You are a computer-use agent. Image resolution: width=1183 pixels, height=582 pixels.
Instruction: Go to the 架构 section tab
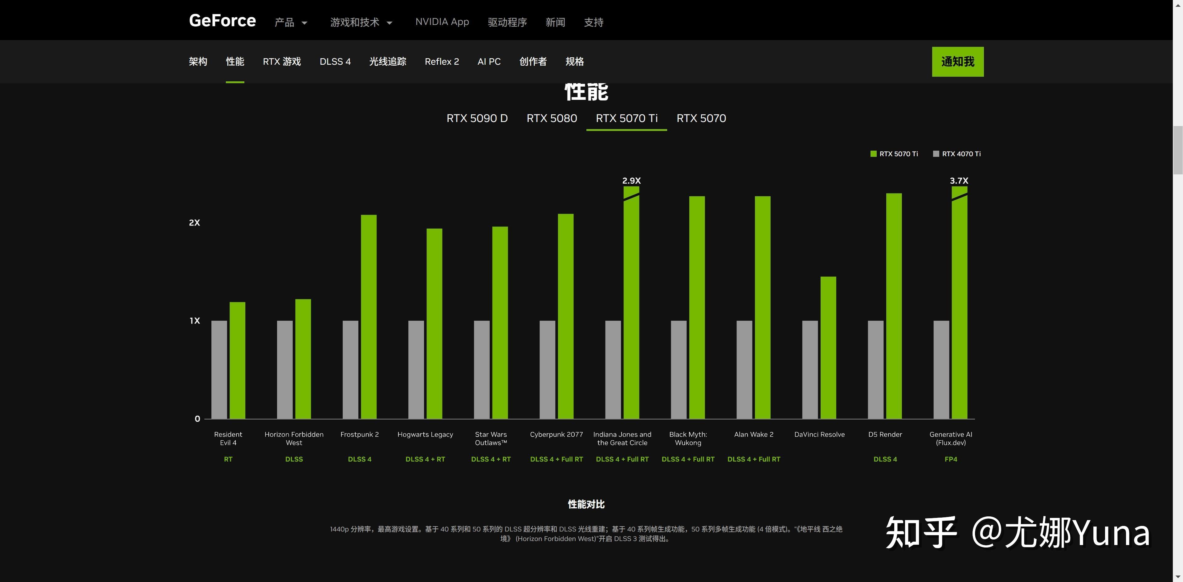[198, 62]
